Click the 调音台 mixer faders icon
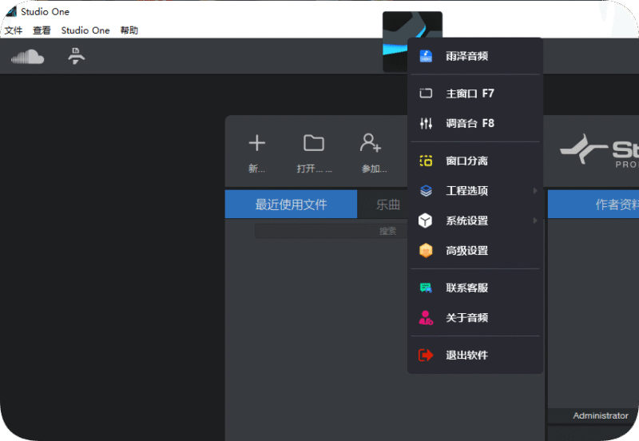The width and height of the screenshot is (639, 441). (x=426, y=123)
